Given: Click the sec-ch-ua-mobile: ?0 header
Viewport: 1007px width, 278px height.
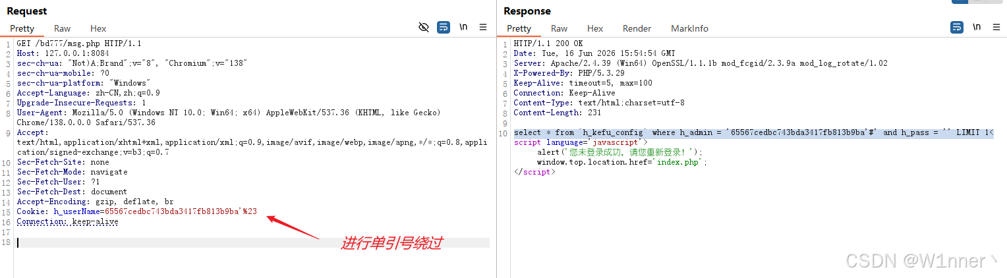Looking at the screenshot, I should tap(63, 73).
